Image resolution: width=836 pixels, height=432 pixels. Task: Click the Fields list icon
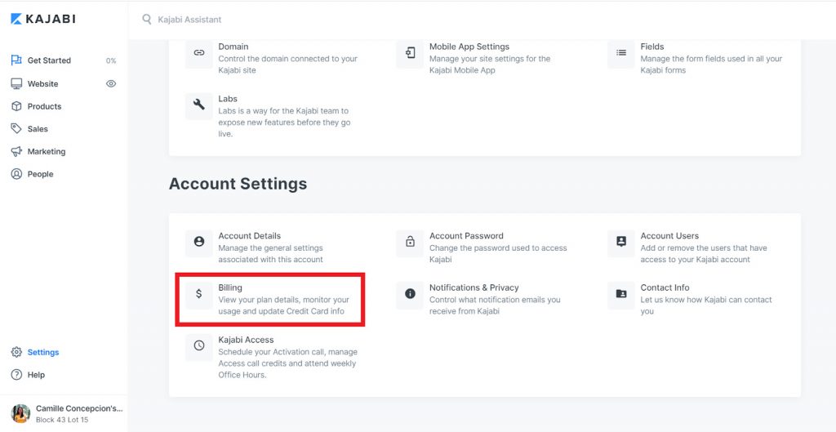coord(621,53)
